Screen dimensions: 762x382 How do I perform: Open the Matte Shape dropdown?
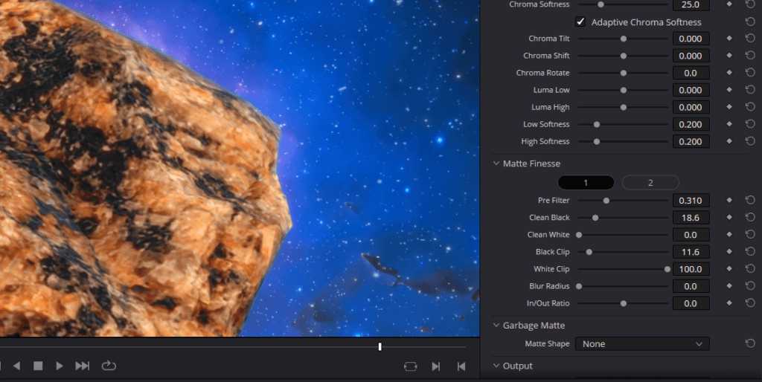point(642,343)
